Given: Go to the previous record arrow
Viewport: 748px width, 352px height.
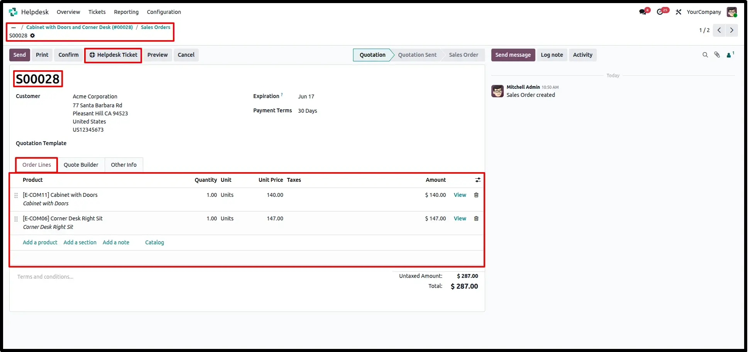Looking at the screenshot, I should coord(719,30).
